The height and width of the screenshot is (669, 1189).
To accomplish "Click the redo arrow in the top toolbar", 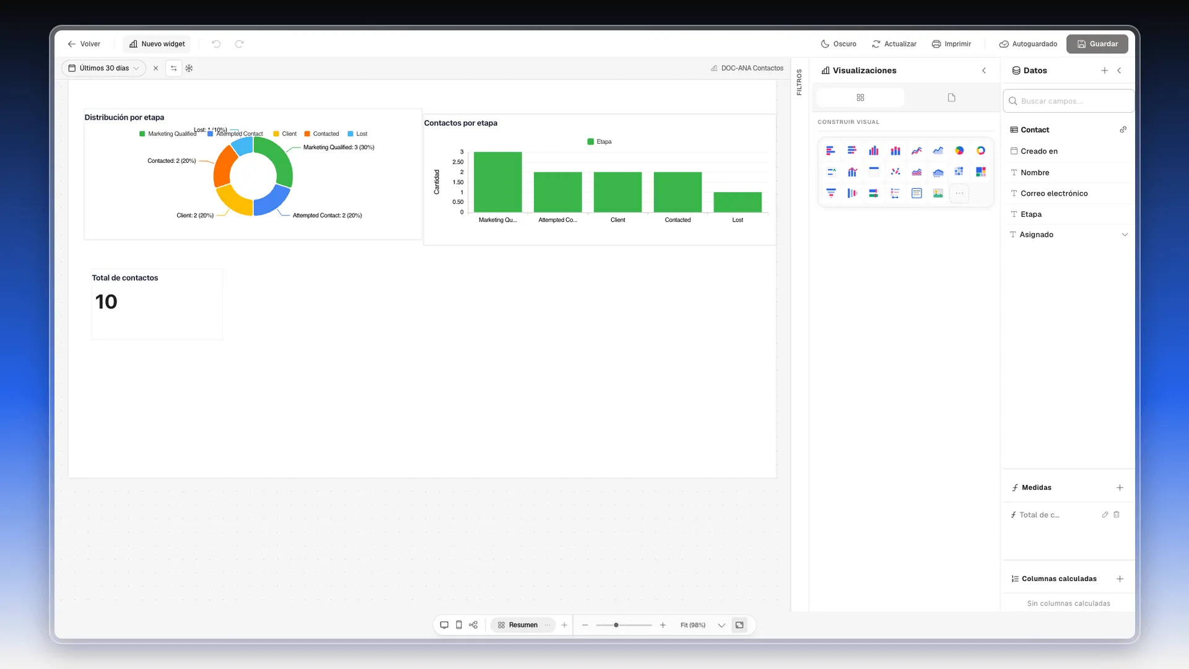I will pyautogui.click(x=240, y=44).
